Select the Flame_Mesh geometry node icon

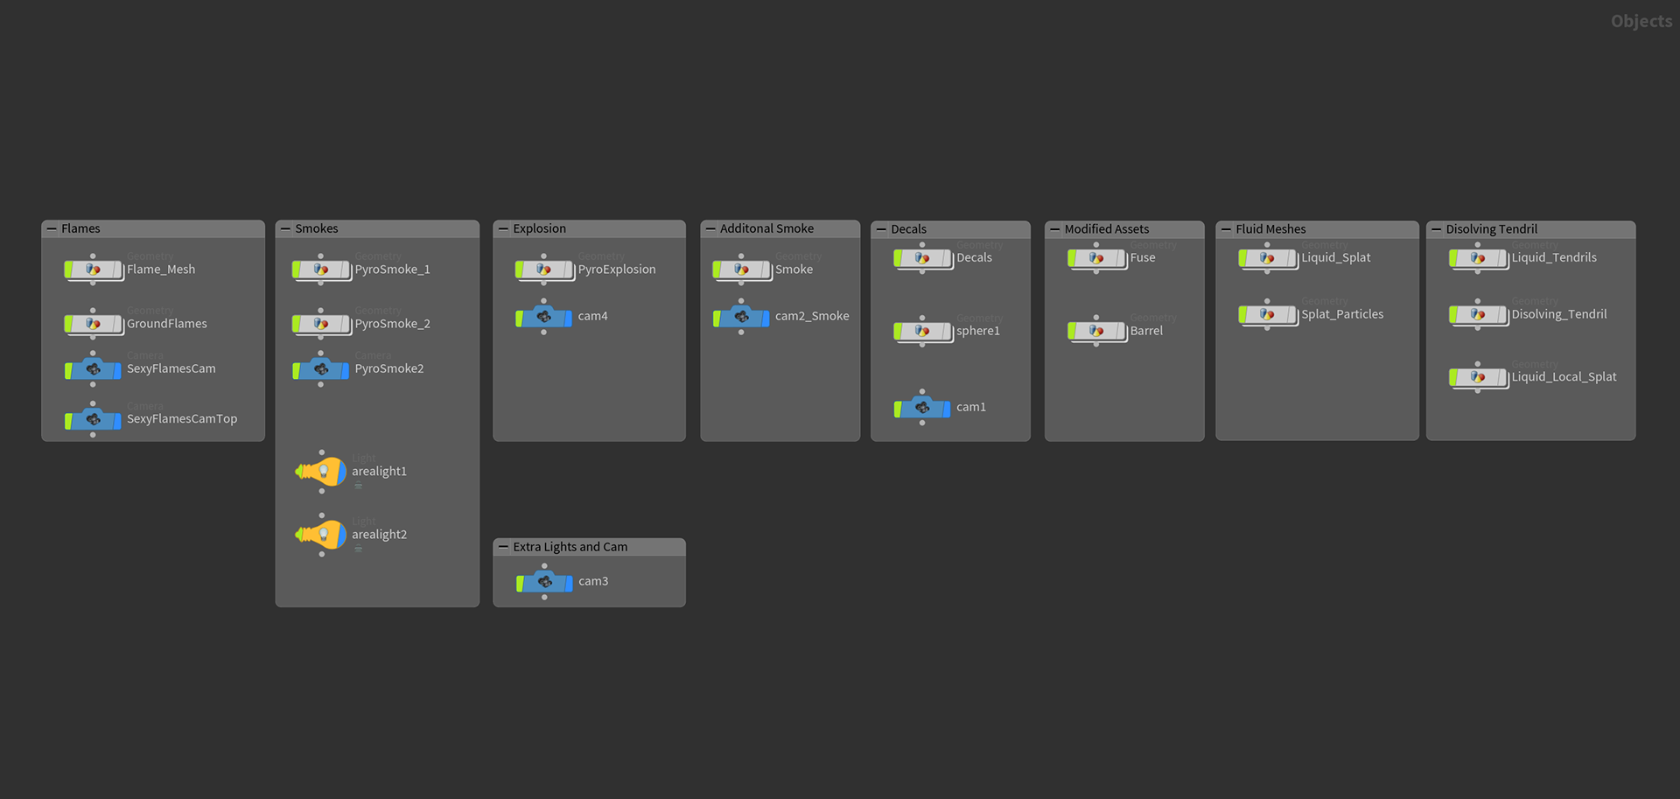click(94, 270)
